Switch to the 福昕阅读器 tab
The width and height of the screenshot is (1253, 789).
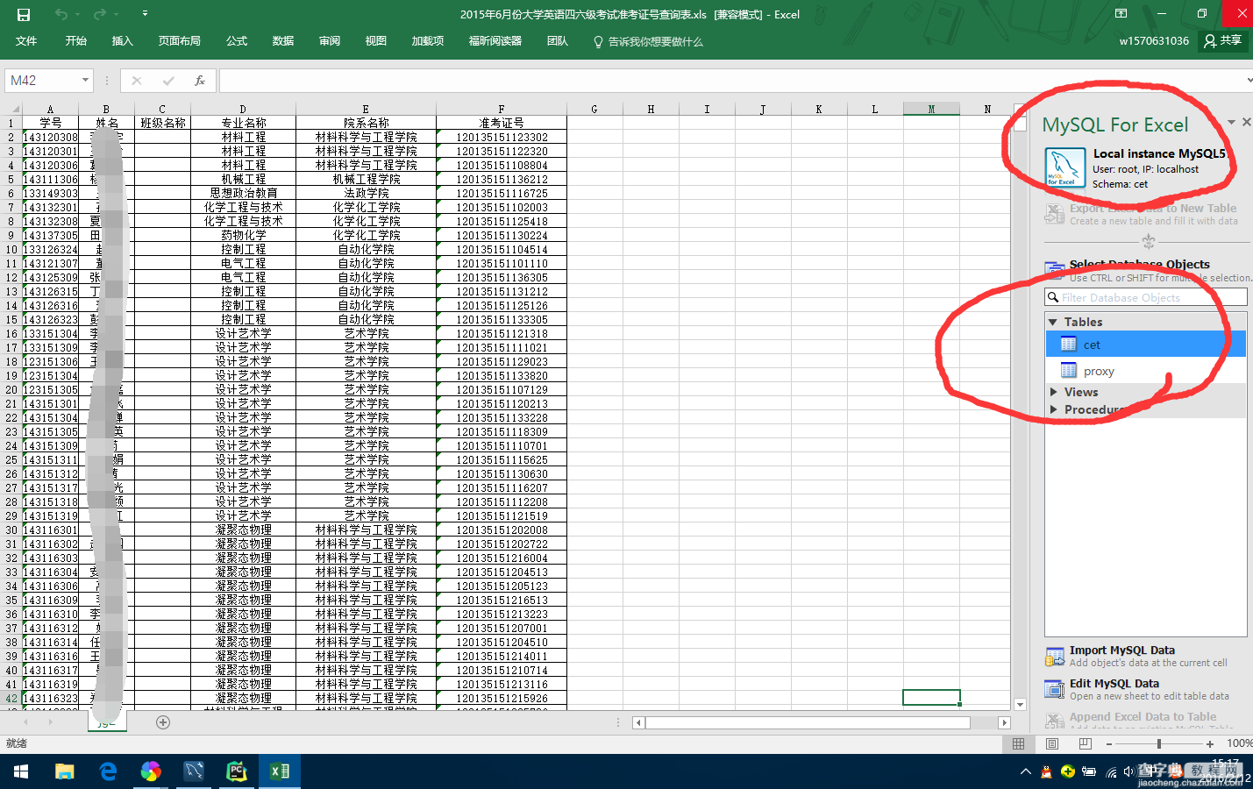click(495, 41)
